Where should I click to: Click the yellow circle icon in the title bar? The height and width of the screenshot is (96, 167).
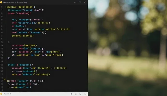click(1, 2)
